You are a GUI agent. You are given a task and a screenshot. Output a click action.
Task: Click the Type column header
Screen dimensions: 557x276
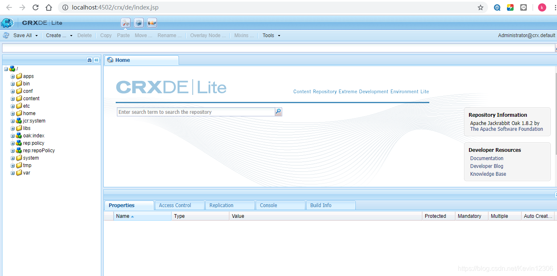coord(200,216)
